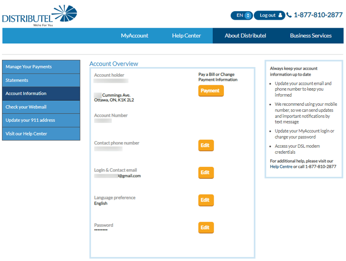Image resolution: width=346 pixels, height=261 pixels.
Task: Click the Account holder label
Action: pyautogui.click(x=109, y=75)
